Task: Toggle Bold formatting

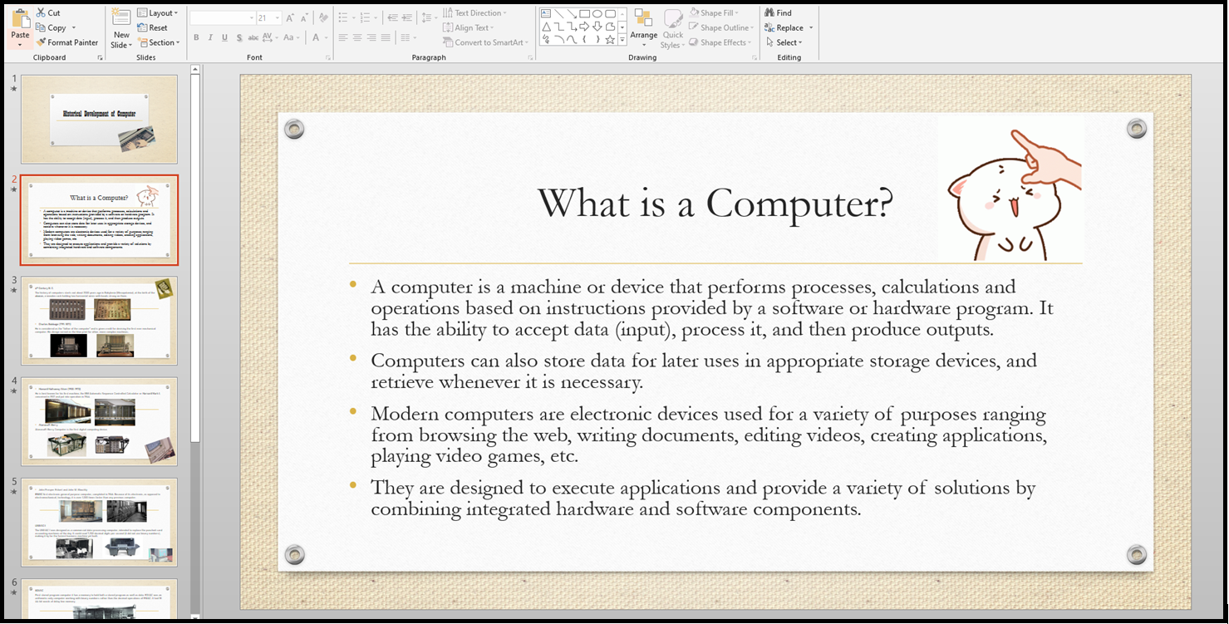Action: pos(196,37)
